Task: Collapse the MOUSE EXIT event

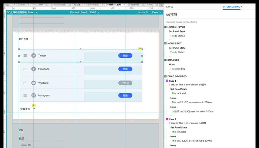Action: (x=165, y=43)
